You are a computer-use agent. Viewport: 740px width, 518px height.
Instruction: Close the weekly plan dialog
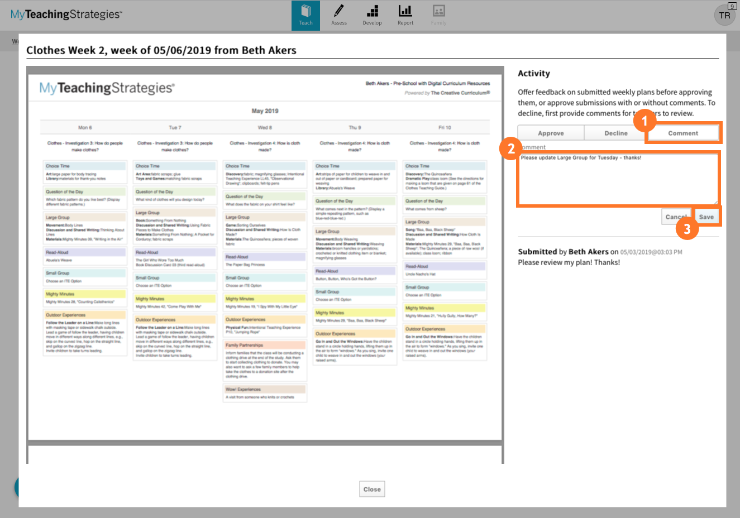pyautogui.click(x=371, y=488)
